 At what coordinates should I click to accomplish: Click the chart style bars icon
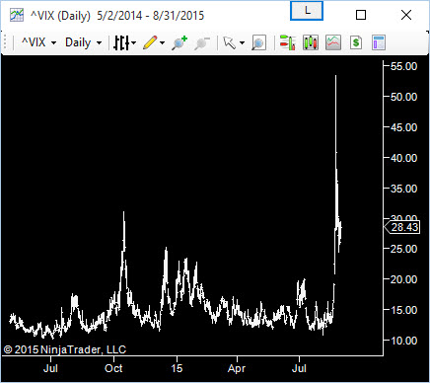pyautogui.click(x=121, y=42)
